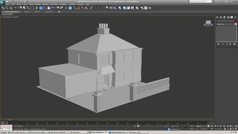Open the Schematic View
This screenshot has height=134, width=238.
[132, 8]
